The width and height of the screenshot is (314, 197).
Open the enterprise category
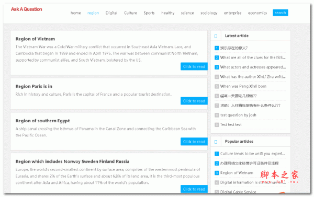click(232, 13)
